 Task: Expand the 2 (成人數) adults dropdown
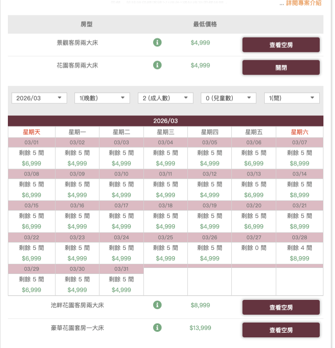pyautogui.click(x=166, y=98)
